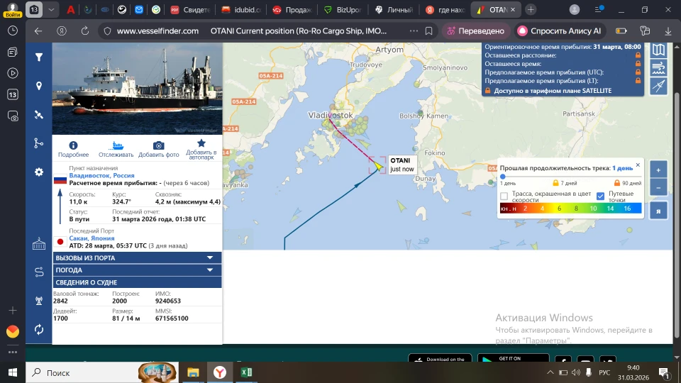Close the past track duration panel
The height and width of the screenshot is (383, 681).
click(638, 165)
